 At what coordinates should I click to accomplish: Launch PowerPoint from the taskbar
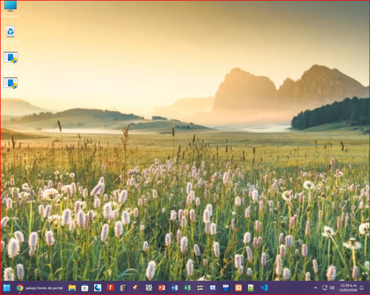coord(161,288)
